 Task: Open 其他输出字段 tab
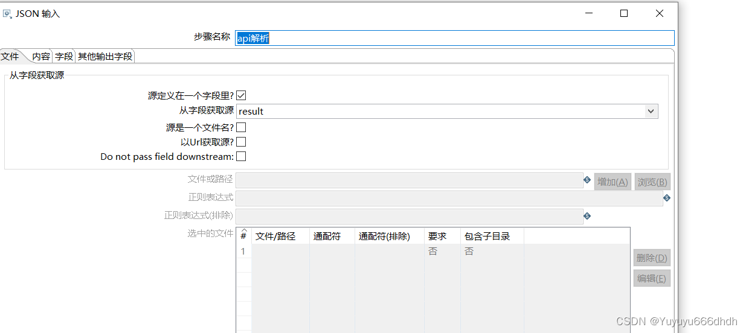[x=105, y=56]
